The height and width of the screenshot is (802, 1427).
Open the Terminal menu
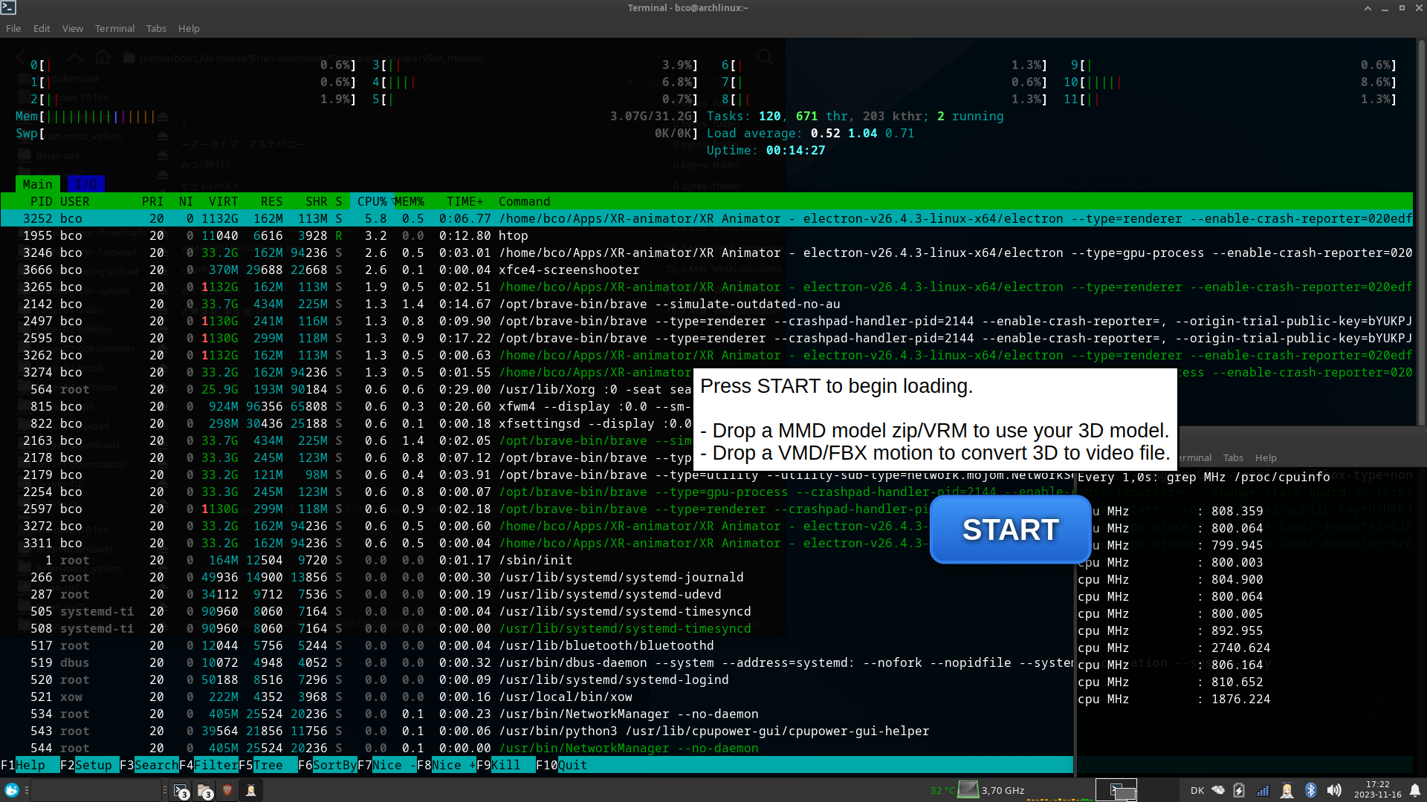pyautogui.click(x=114, y=28)
